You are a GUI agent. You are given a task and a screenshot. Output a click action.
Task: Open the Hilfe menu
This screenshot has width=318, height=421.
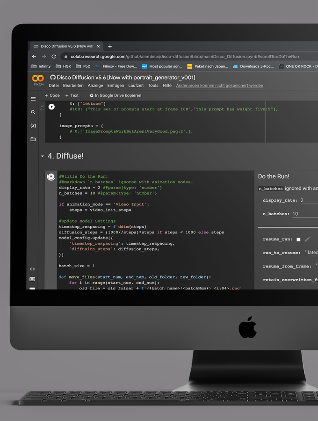(x=167, y=86)
